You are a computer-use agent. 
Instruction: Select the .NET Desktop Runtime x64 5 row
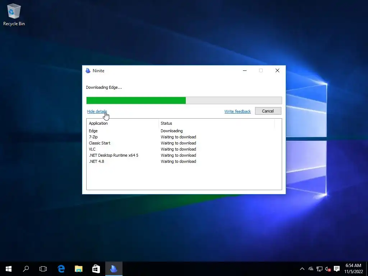[x=184, y=155]
